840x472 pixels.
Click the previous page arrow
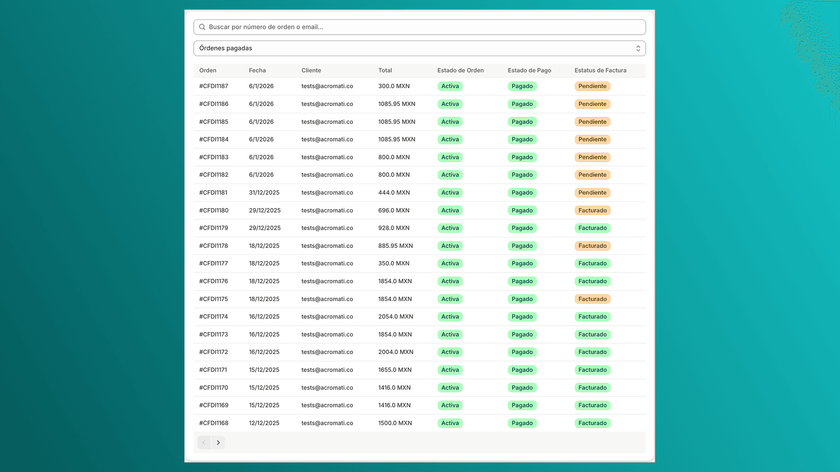204,442
